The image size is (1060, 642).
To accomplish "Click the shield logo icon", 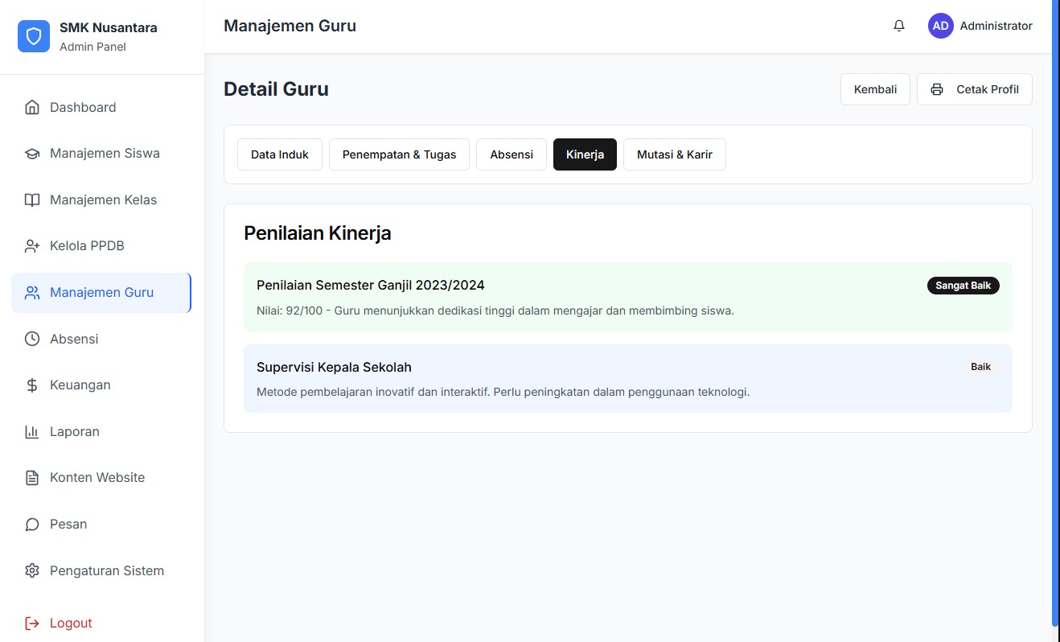I will click(34, 36).
